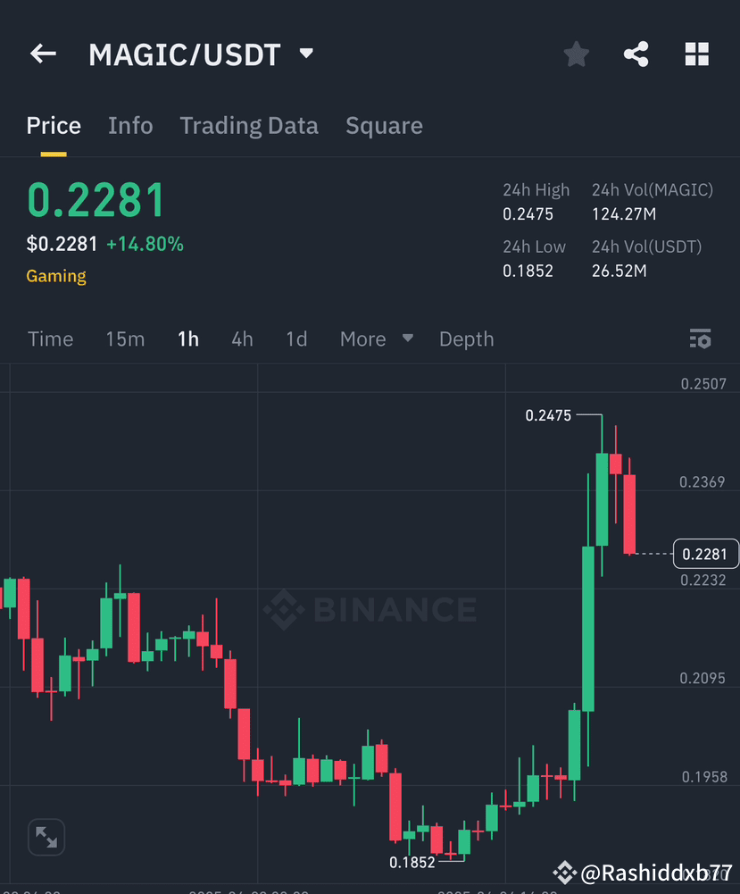This screenshot has height=894, width=740.
Task: Star MAGIC/USDT as a favorite
Action: click(576, 54)
